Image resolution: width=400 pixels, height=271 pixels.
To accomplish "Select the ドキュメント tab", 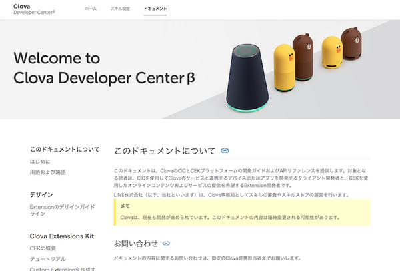I will 155,9.
